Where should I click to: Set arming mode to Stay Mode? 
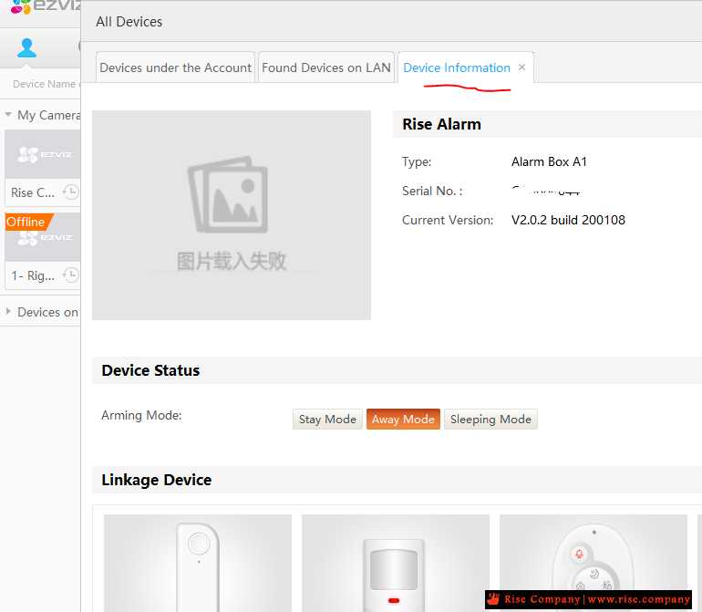coord(327,420)
